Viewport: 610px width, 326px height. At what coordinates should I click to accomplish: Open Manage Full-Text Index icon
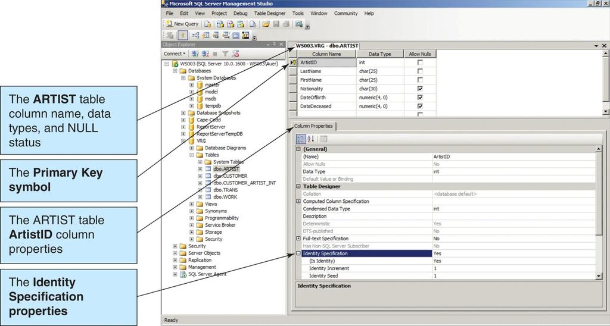pos(216,36)
